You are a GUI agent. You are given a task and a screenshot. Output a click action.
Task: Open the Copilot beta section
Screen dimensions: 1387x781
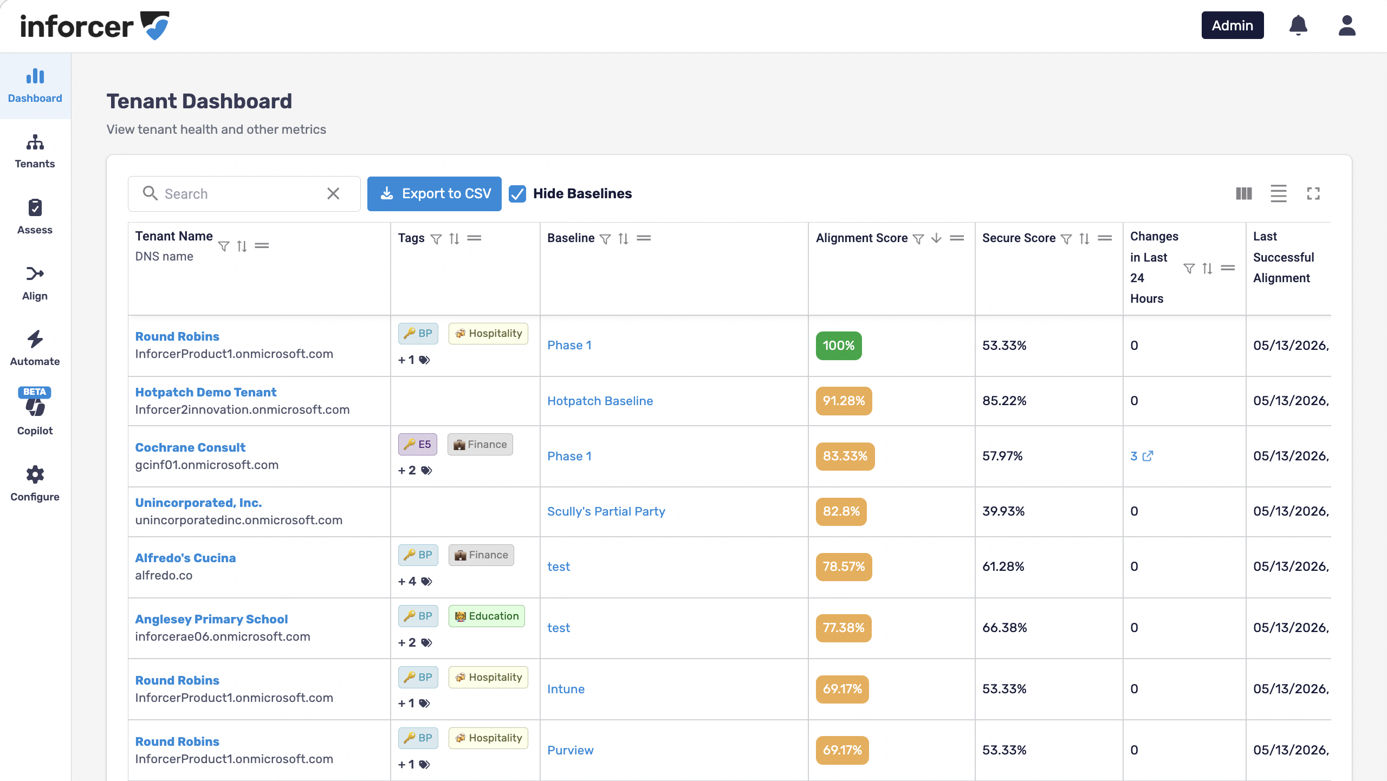35,412
